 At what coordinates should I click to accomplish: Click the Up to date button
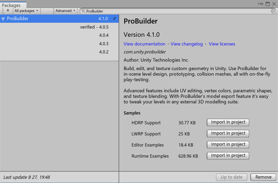(232, 177)
